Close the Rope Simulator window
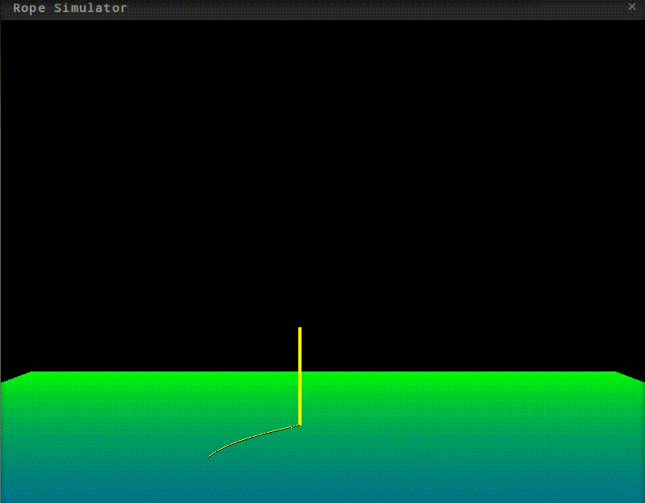This screenshot has height=503, width=645. tap(632, 6)
